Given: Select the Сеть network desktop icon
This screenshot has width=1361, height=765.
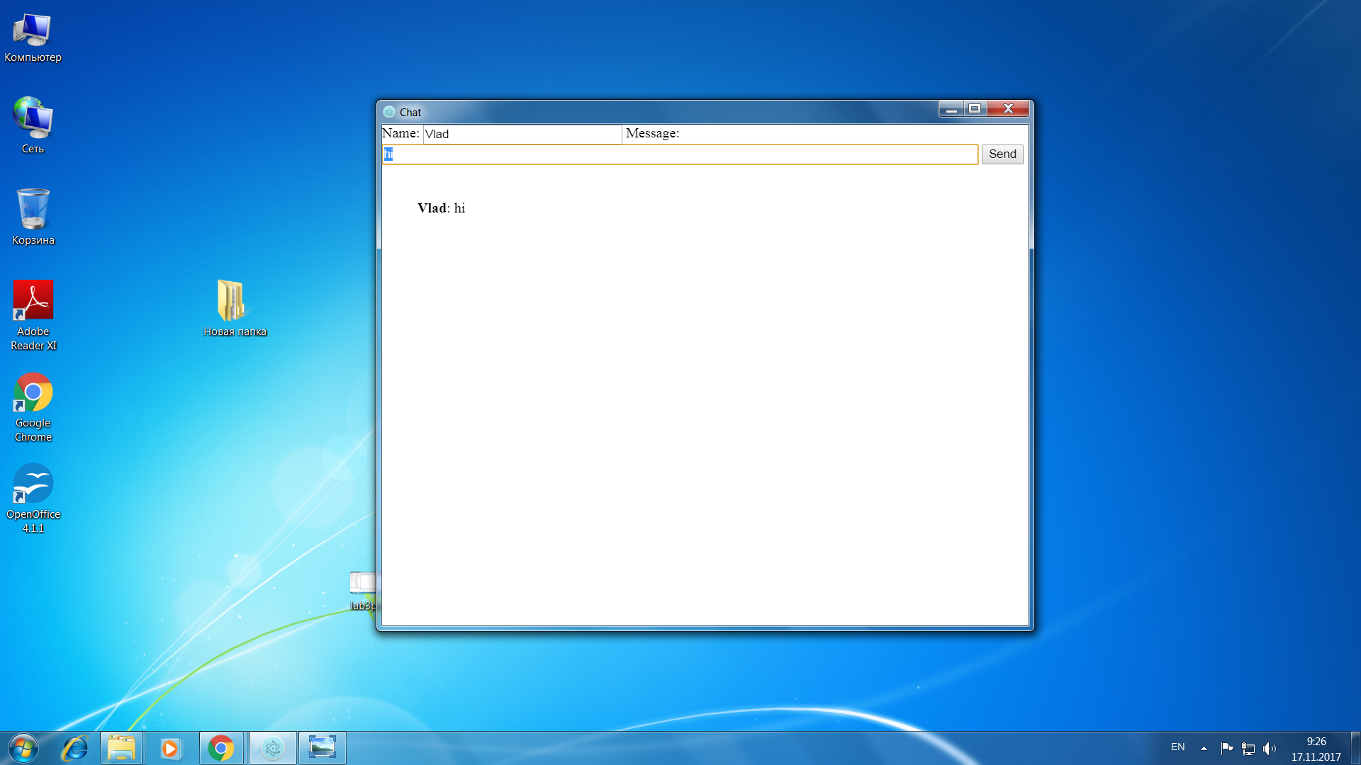Looking at the screenshot, I should (x=33, y=125).
